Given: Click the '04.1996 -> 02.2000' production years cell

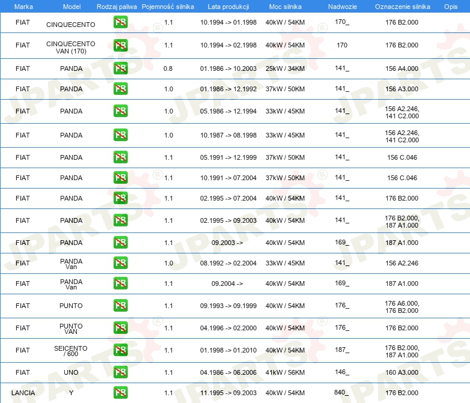Looking at the screenshot, I should point(228,328).
